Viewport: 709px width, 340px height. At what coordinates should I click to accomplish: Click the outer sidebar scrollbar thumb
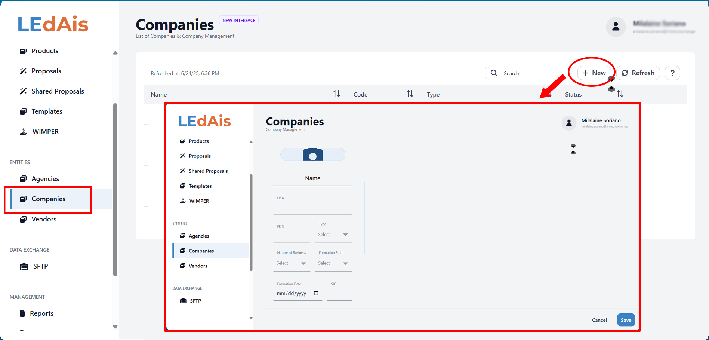(115, 190)
